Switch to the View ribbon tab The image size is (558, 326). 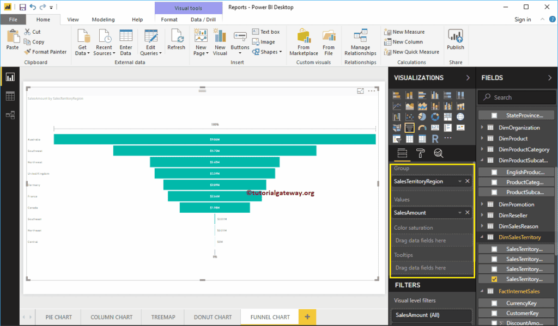[x=73, y=20]
